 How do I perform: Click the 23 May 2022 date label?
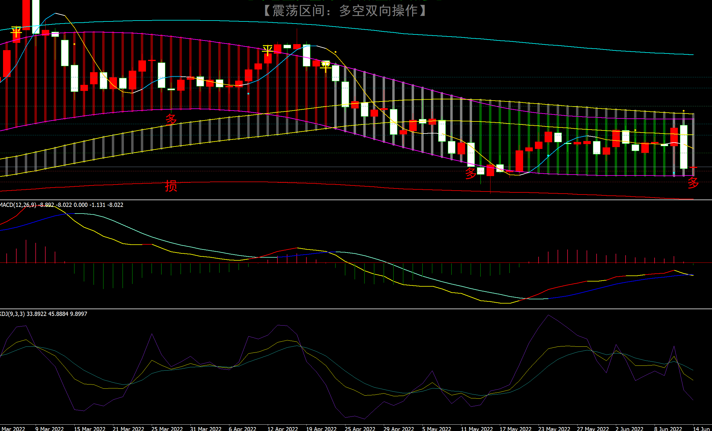pos(554,429)
